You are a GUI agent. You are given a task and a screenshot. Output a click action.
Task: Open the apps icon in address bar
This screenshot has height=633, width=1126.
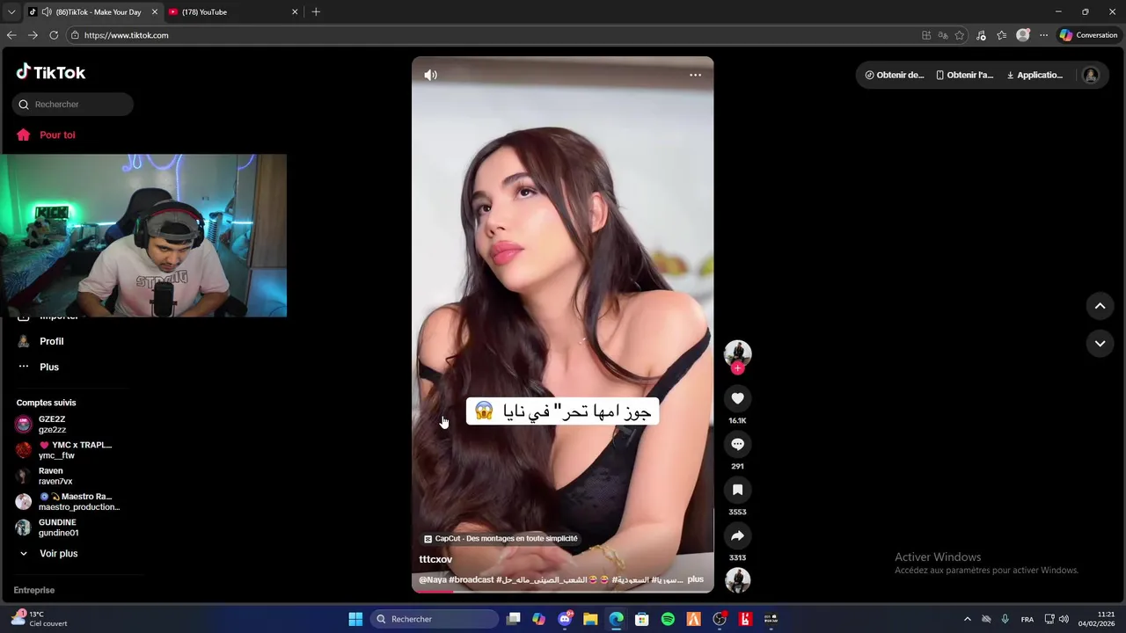tap(926, 35)
